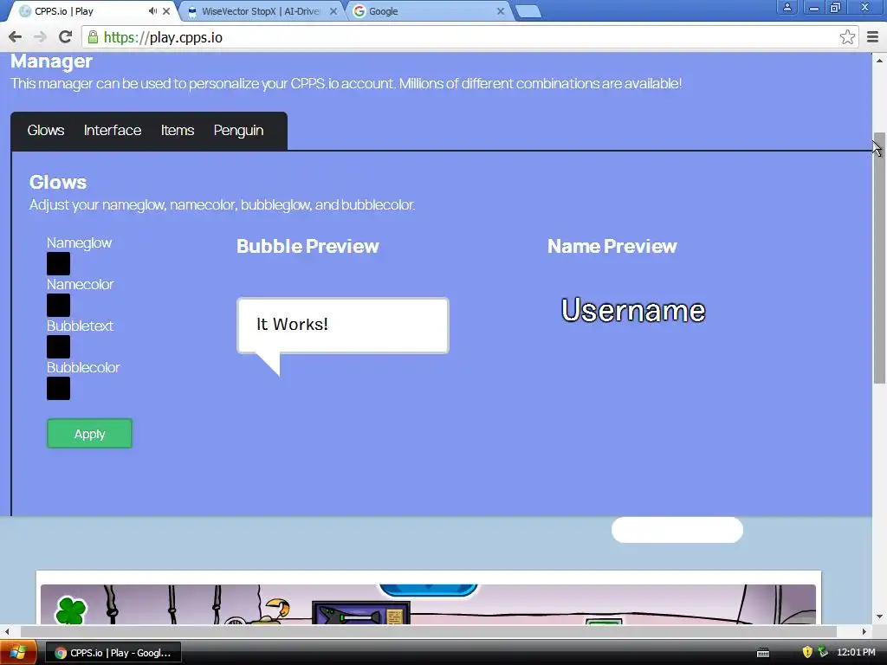Bookmark this page with the star icon
The height and width of the screenshot is (665, 887).
coord(847,37)
